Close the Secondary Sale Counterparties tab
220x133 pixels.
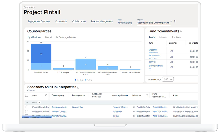point(171,22)
